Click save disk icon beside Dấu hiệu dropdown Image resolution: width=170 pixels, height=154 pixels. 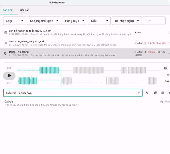tap(163, 93)
